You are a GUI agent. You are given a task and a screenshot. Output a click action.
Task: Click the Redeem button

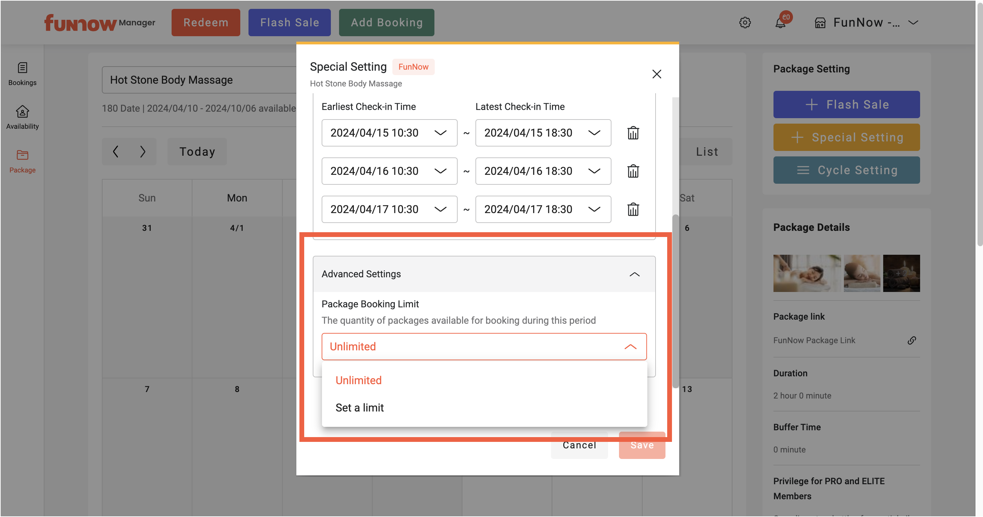(x=206, y=23)
